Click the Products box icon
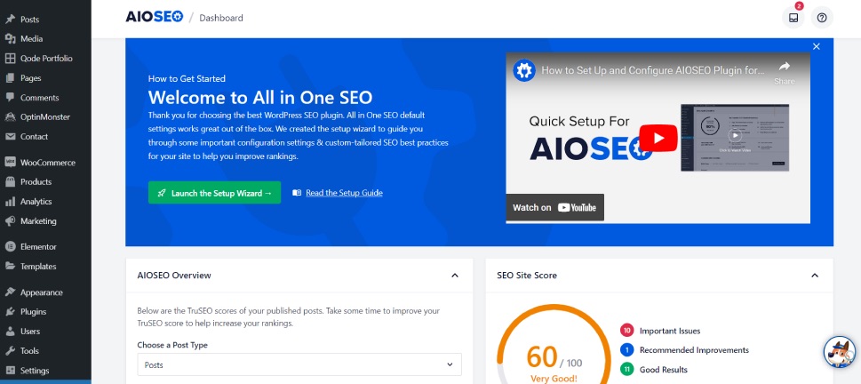Screen dimensions: 861x384 tap(10, 182)
